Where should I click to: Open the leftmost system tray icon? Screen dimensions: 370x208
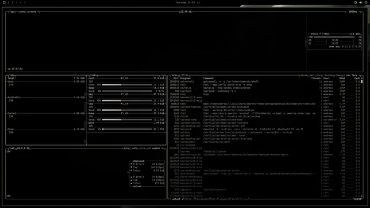click(x=356, y=2)
